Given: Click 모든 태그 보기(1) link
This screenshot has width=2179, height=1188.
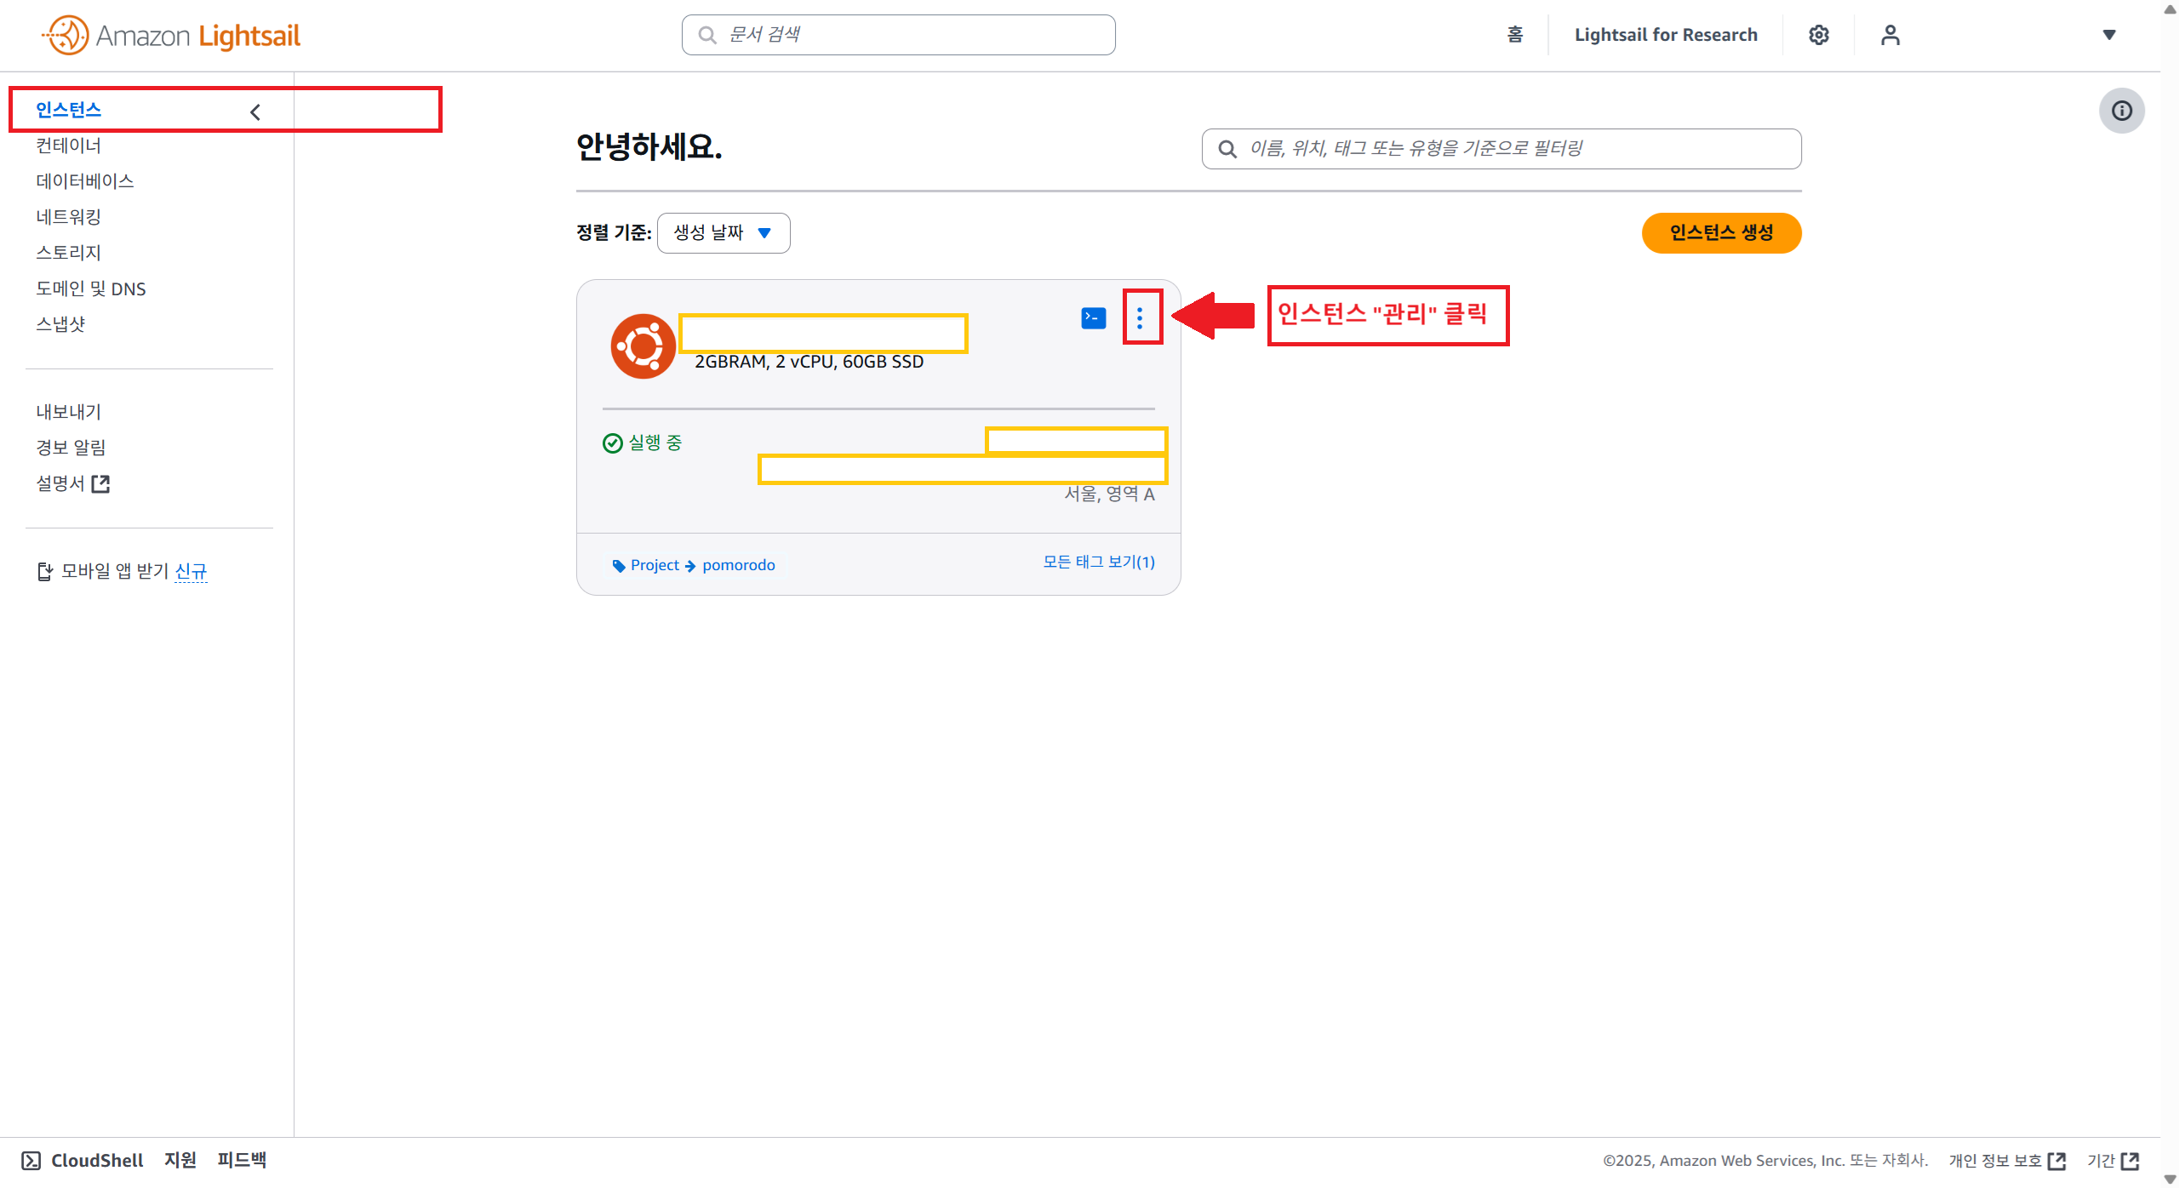Looking at the screenshot, I should (1098, 562).
